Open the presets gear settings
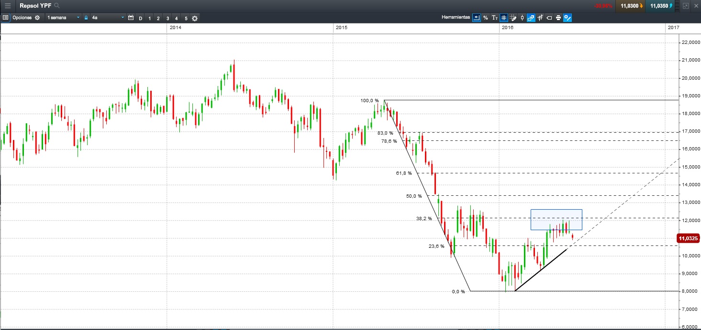Image resolution: width=701 pixels, height=330 pixels. coord(195,18)
